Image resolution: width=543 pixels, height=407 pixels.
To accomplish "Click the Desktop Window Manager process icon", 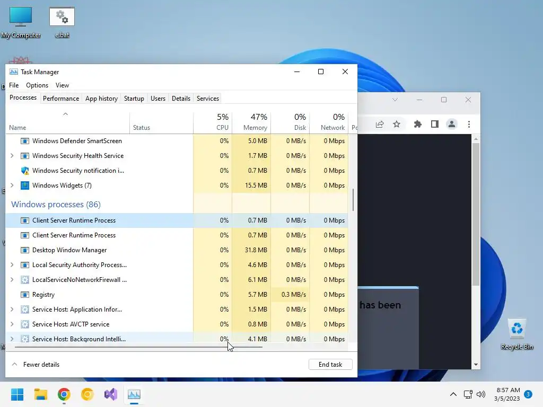I will point(25,250).
